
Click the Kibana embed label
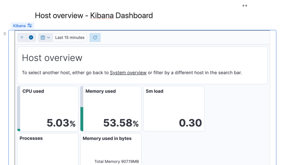coord(19,26)
